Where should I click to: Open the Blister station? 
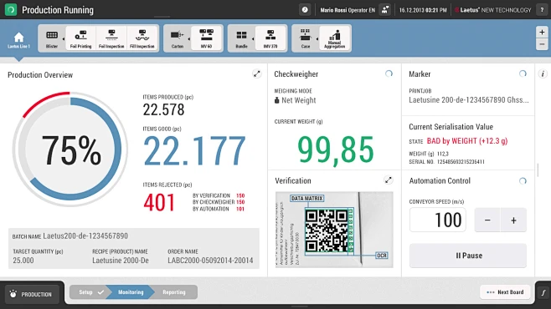tap(52, 38)
